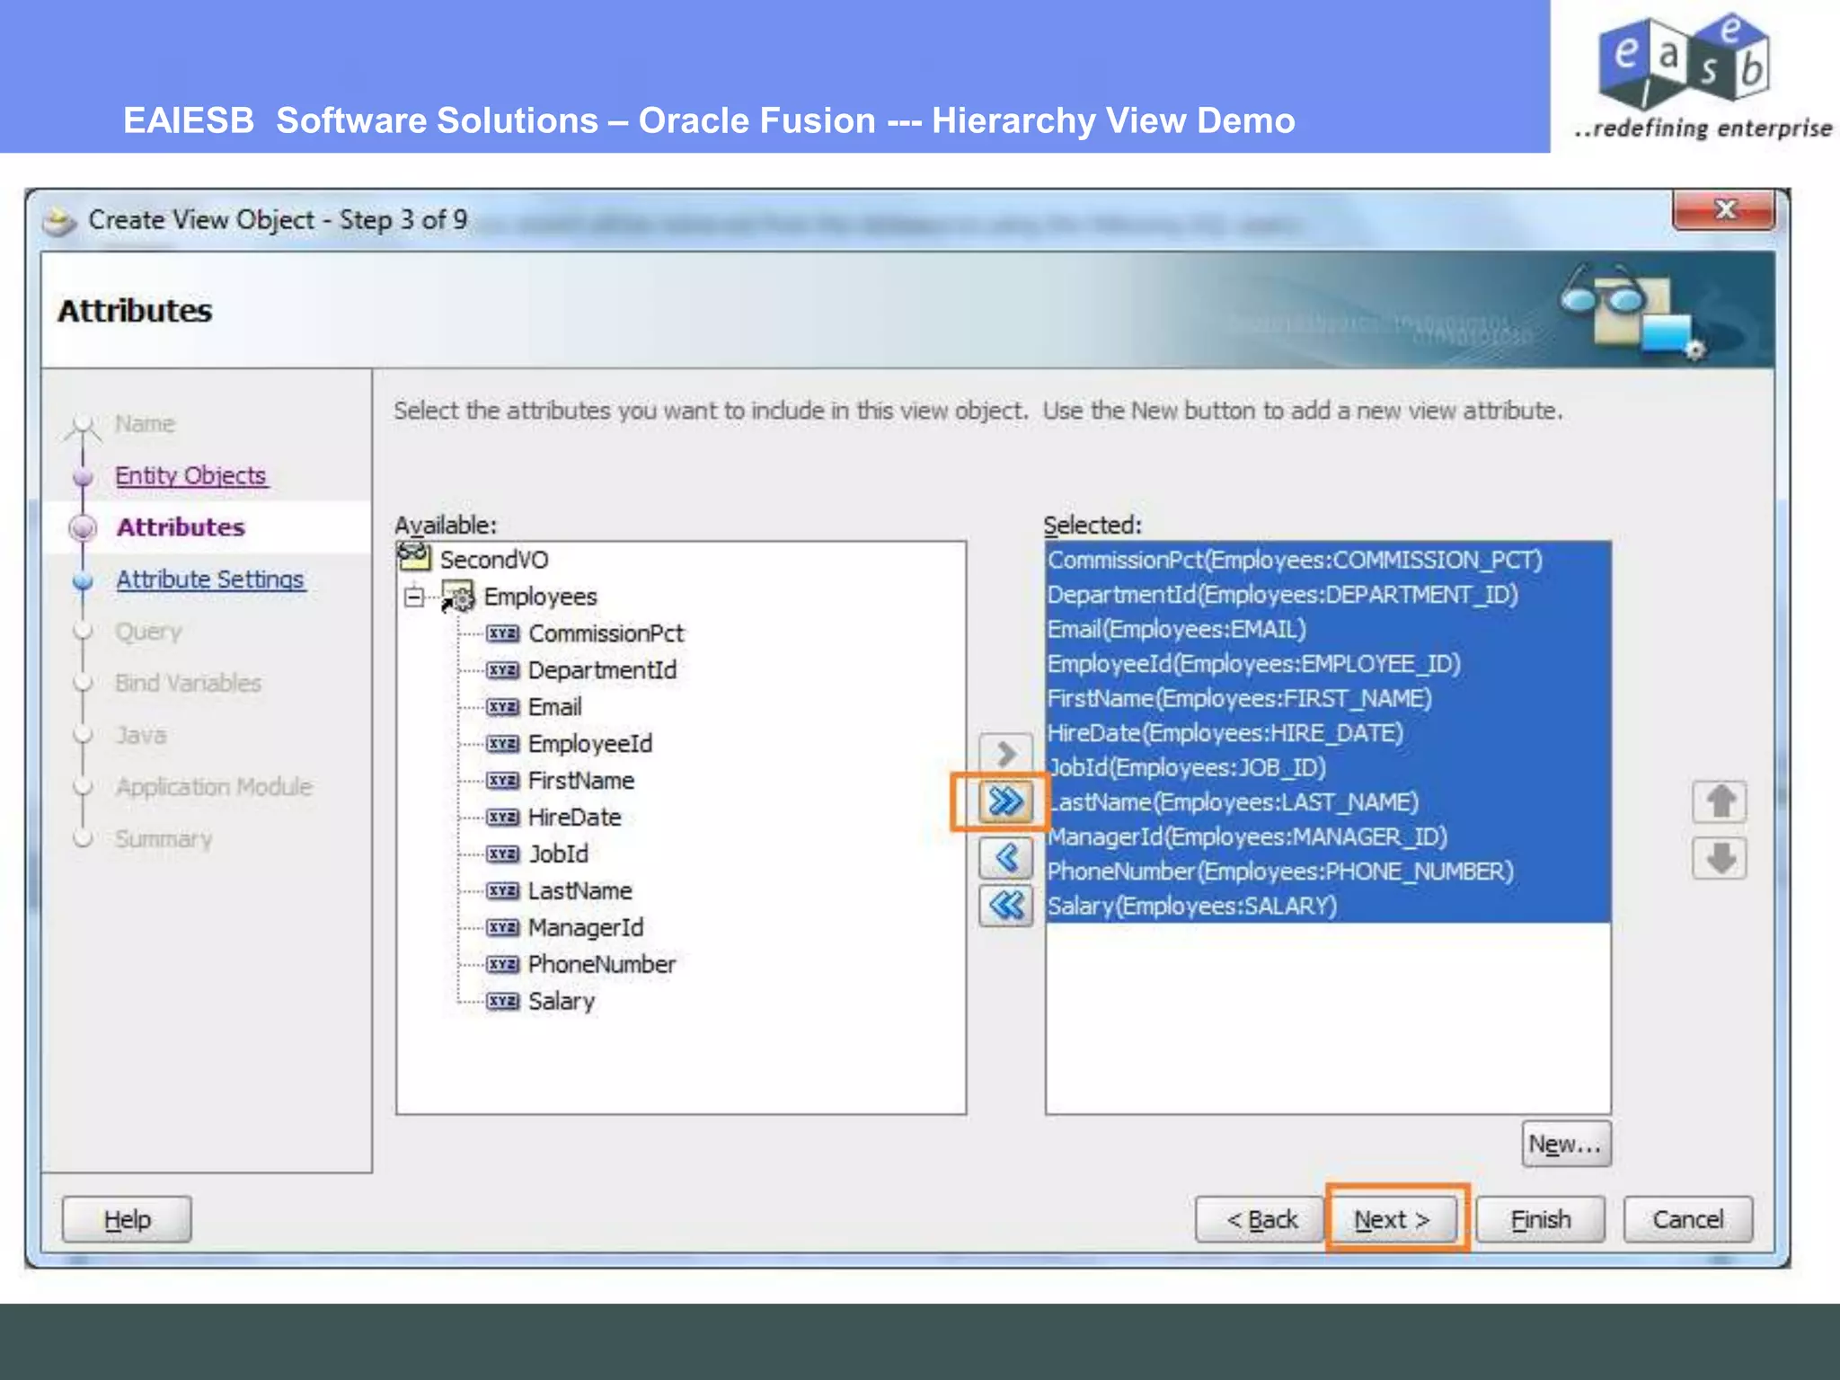Viewport: 1840px width, 1380px height.
Task: Go to the Attribute Settings step
Action: 210,579
